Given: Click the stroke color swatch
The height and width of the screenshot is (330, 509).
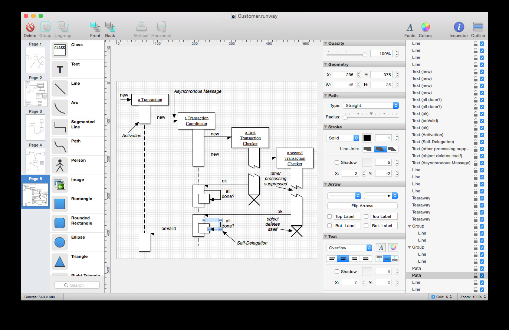Looking at the screenshot, I should pos(367,138).
